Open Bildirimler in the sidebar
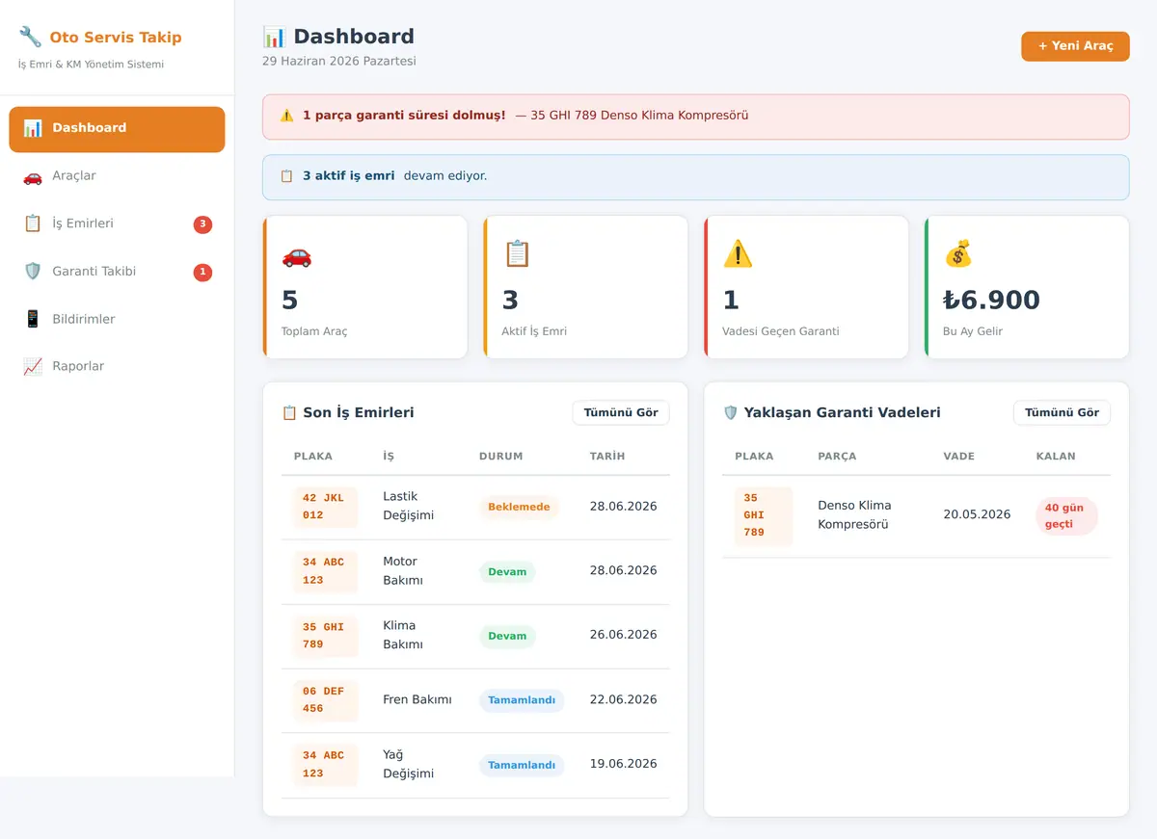The image size is (1157, 839). click(117, 319)
